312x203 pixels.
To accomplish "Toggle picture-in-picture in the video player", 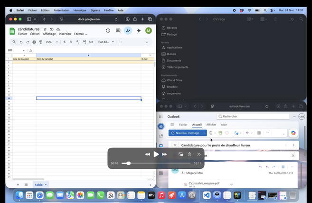I will click(x=181, y=155).
